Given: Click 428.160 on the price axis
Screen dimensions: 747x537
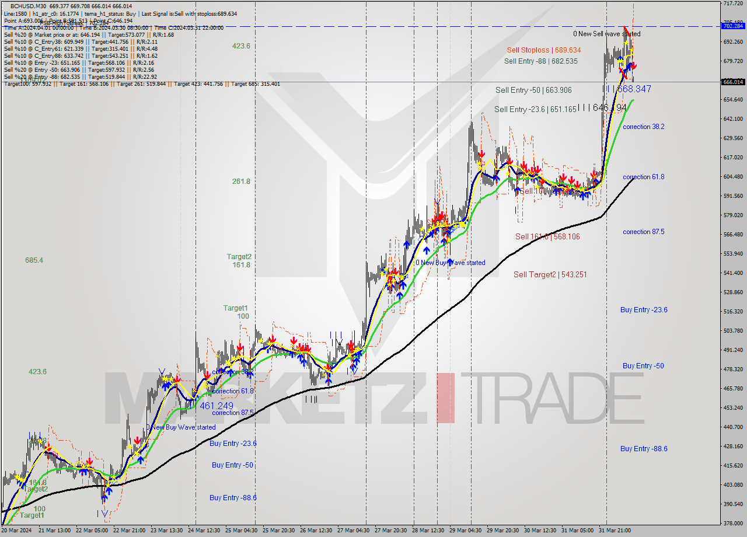Looking at the screenshot, I should (x=733, y=447).
